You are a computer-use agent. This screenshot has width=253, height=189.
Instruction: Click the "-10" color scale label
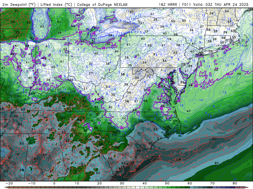click(32, 183)
